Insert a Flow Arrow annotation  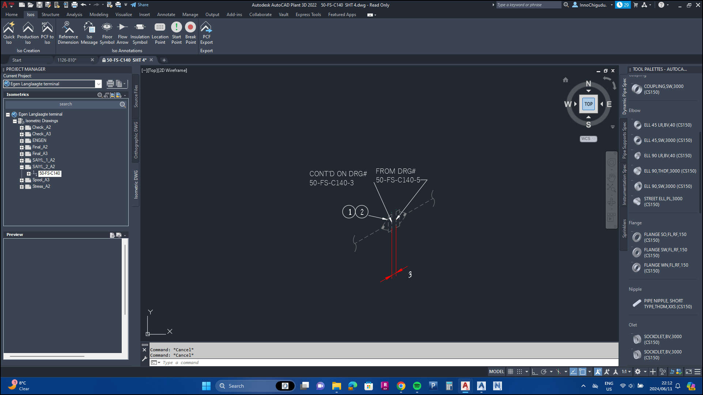(x=122, y=32)
